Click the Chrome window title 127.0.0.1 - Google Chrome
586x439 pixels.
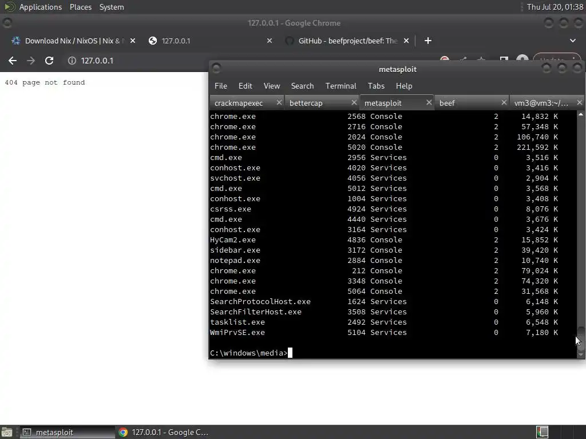pyautogui.click(x=294, y=23)
